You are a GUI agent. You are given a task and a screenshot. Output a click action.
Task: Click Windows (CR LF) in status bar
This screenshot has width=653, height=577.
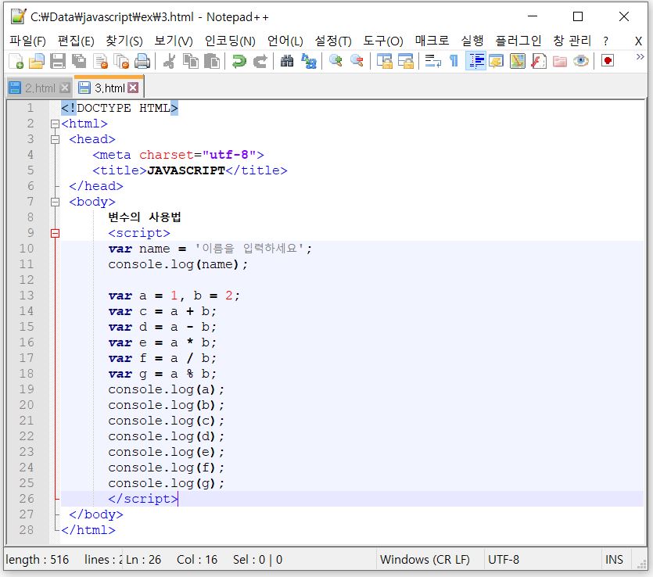425,560
